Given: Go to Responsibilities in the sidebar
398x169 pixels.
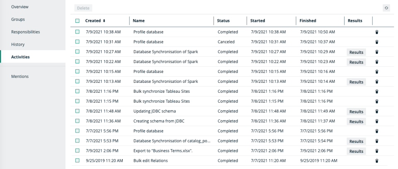Looking at the screenshot, I should [x=25, y=32].
